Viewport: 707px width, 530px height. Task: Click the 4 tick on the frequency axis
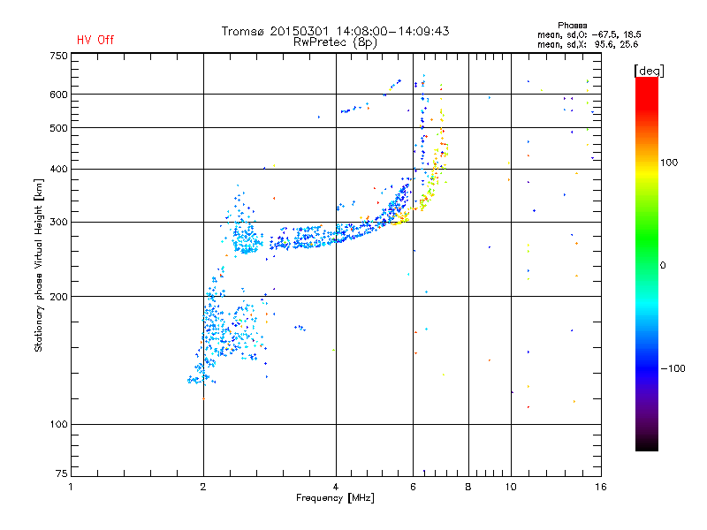coord(336,487)
